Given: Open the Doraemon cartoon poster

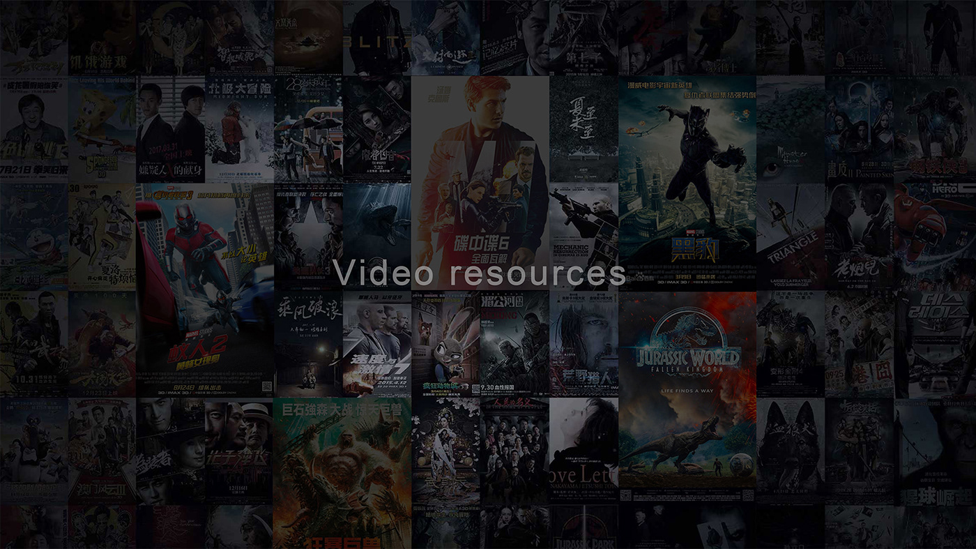Looking at the screenshot, I should (33, 236).
